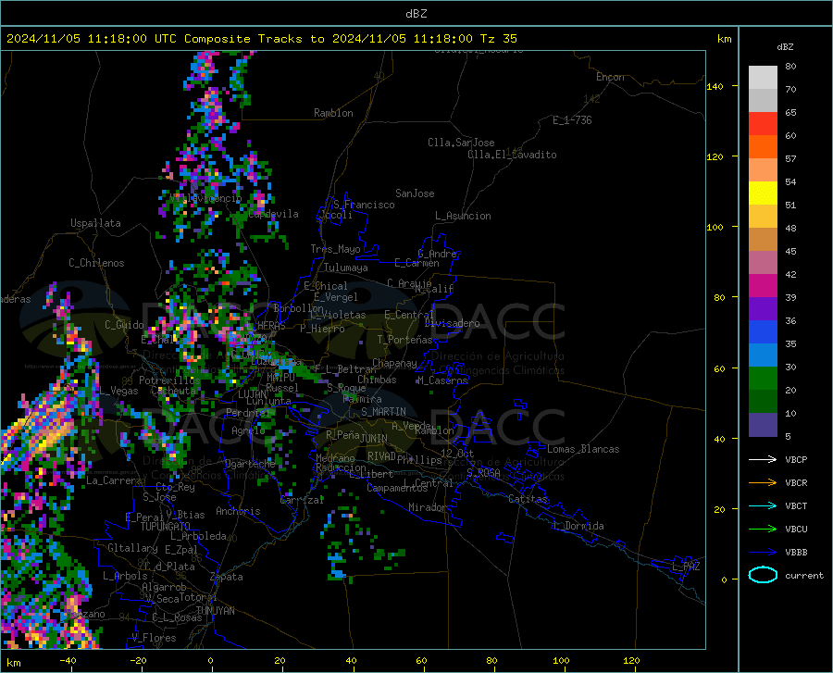Click the 'V_Flores' map label
Screen dimensions: 833x673
pyautogui.click(x=154, y=638)
